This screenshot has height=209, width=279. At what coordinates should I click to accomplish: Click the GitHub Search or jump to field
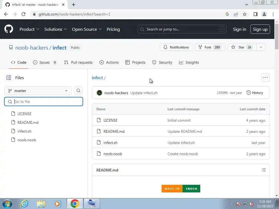[x=182, y=29]
